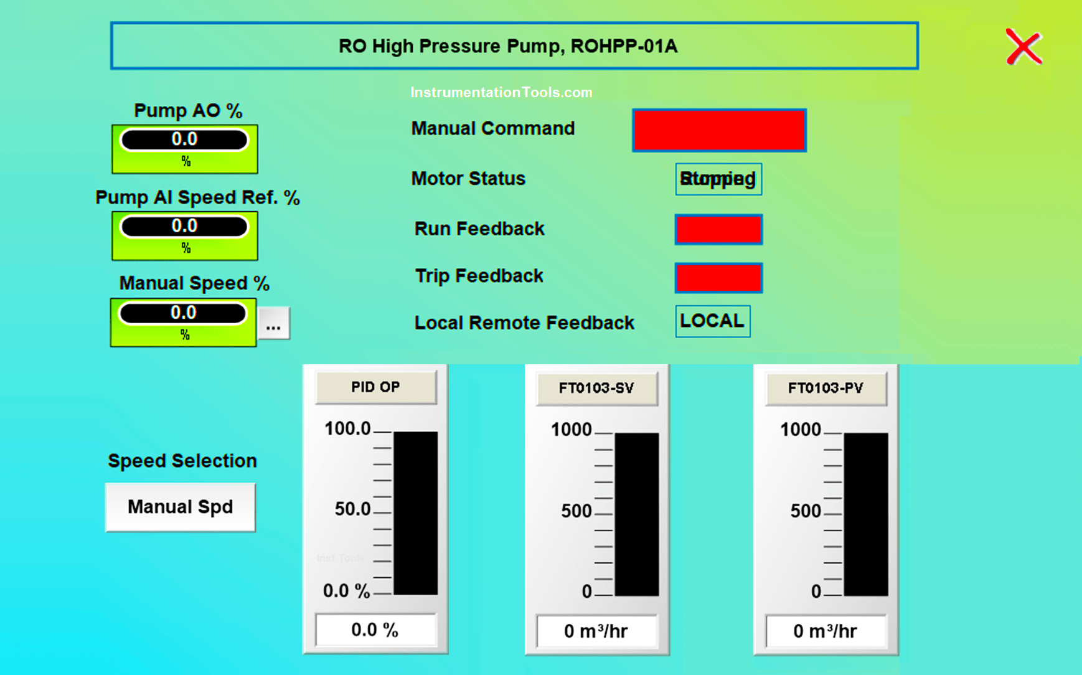1082x675 pixels.
Task: Click the Run Feedback indicator lamp
Action: pyautogui.click(x=718, y=229)
